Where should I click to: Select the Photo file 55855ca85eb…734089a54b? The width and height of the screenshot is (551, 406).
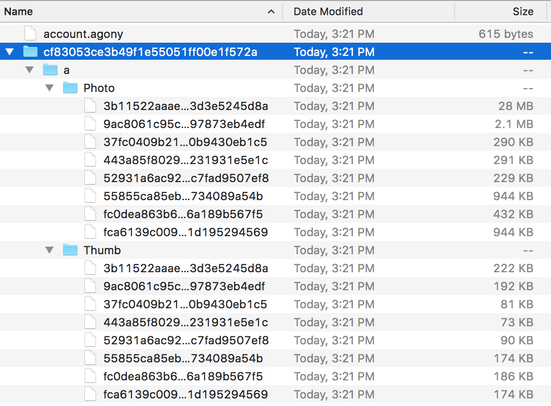183,196
